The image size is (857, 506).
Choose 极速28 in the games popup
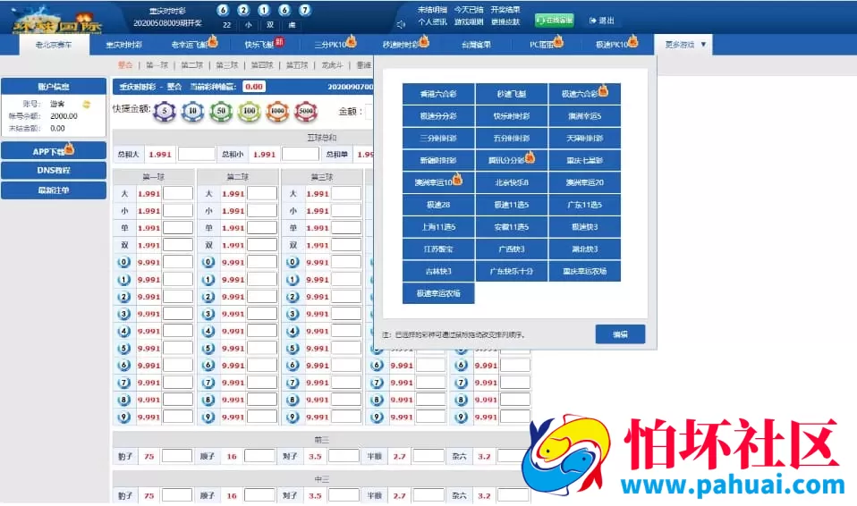coord(438,205)
